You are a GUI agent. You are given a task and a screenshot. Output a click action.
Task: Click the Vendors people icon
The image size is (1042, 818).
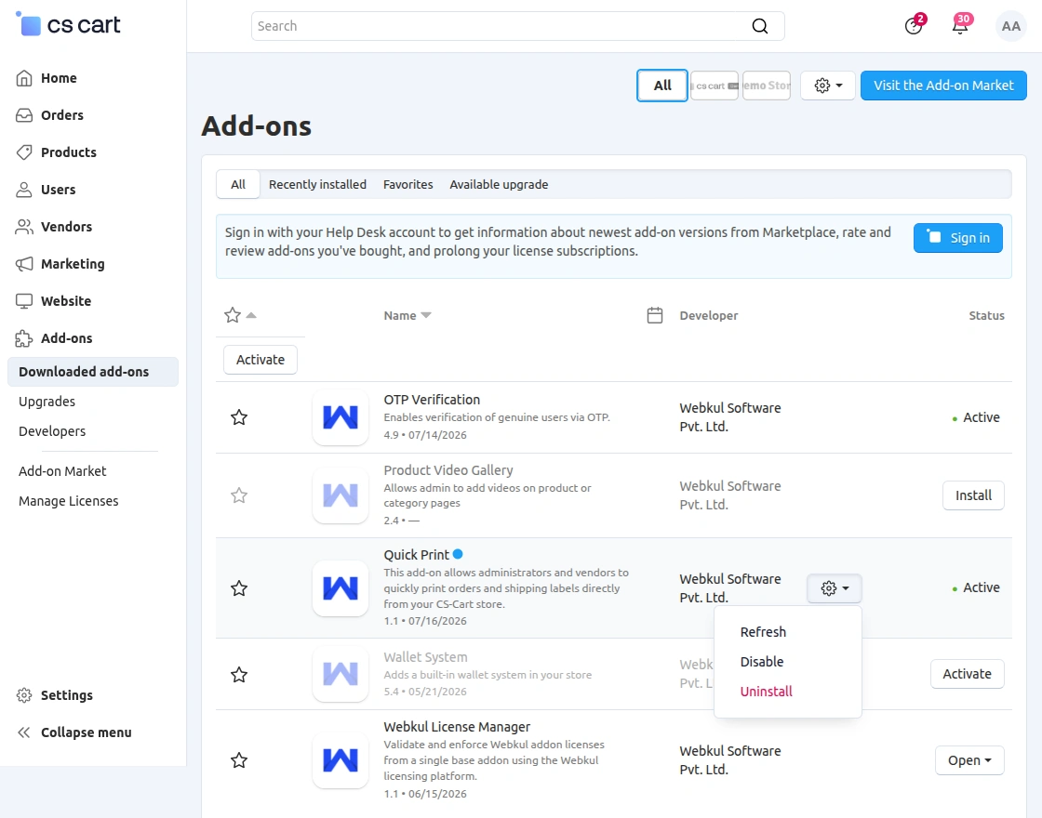coord(24,227)
